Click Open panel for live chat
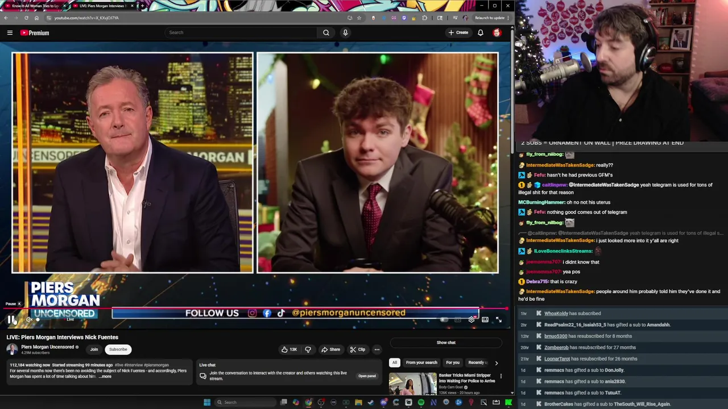 [x=367, y=376]
